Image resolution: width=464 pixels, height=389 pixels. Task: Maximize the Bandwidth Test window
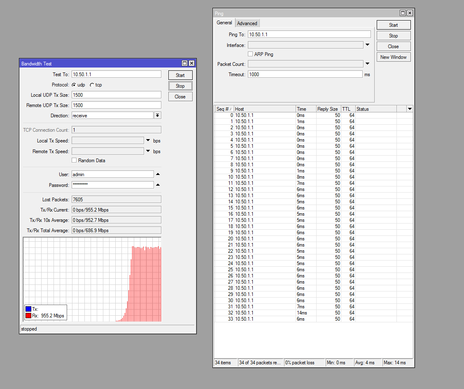pos(185,63)
